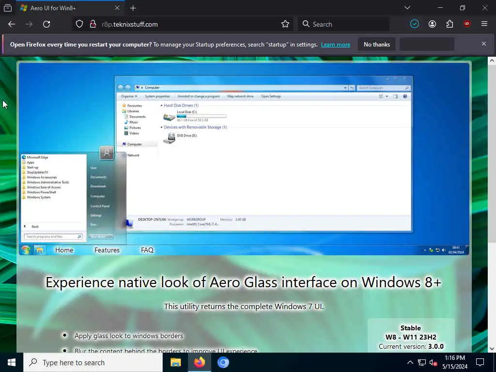Click the page vertical scrollbar
Viewport: 496px width, 372px height.
tap(492, 204)
